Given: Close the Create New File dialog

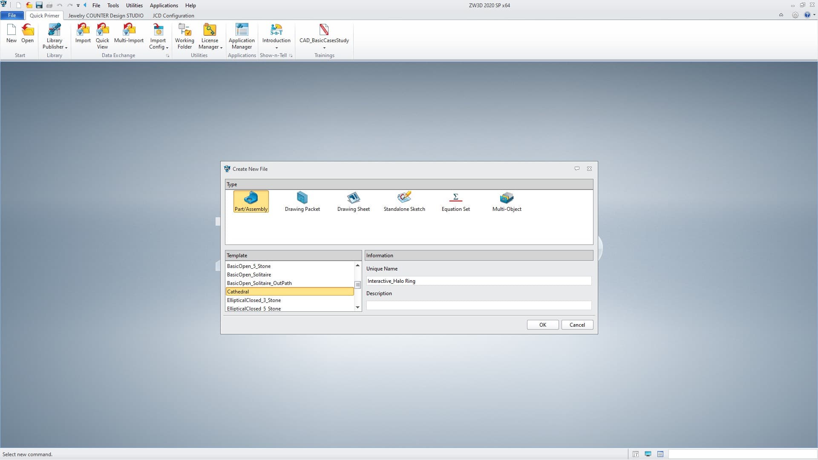Looking at the screenshot, I should [x=589, y=169].
